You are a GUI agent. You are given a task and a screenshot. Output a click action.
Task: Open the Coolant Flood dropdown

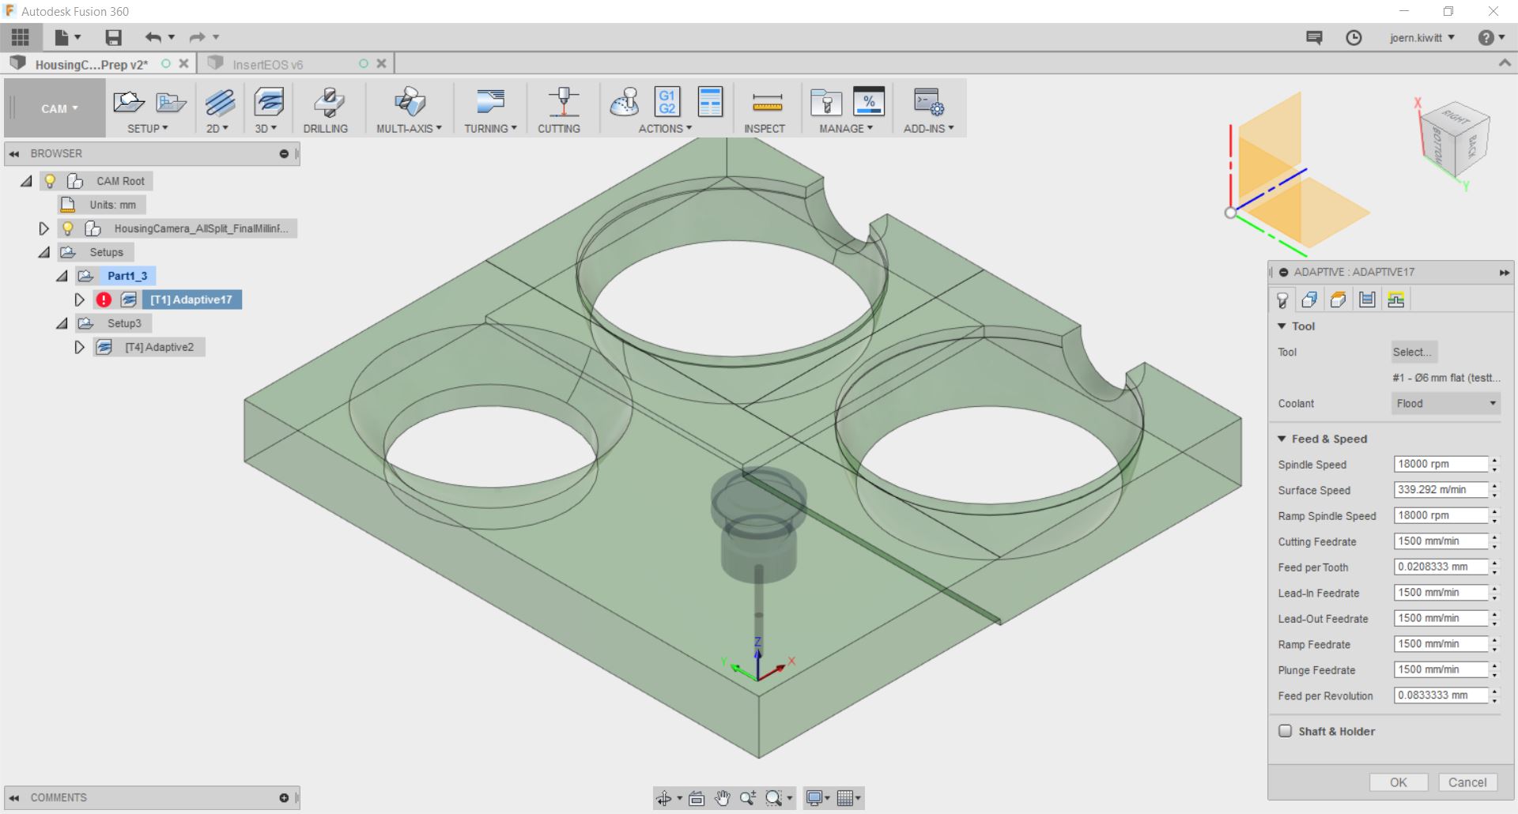click(x=1446, y=404)
